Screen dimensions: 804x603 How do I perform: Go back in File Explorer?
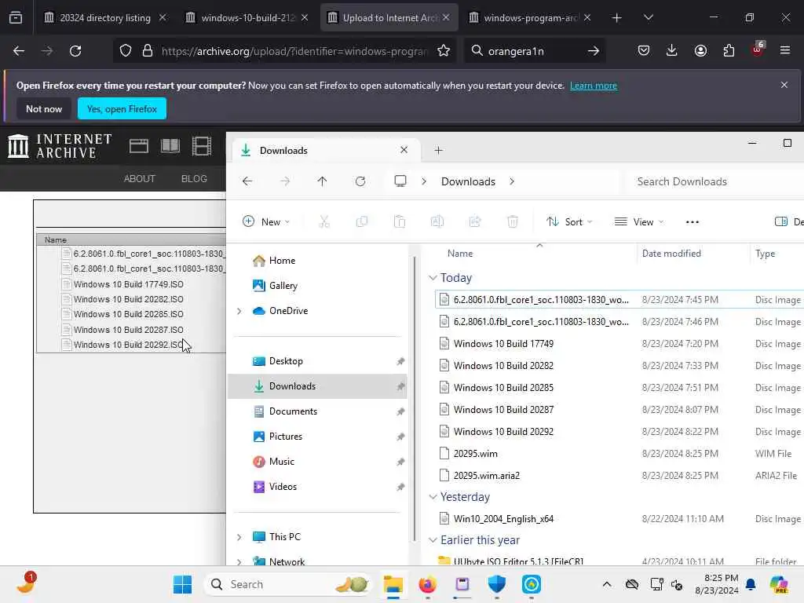pyautogui.click(x=247, y=181)
